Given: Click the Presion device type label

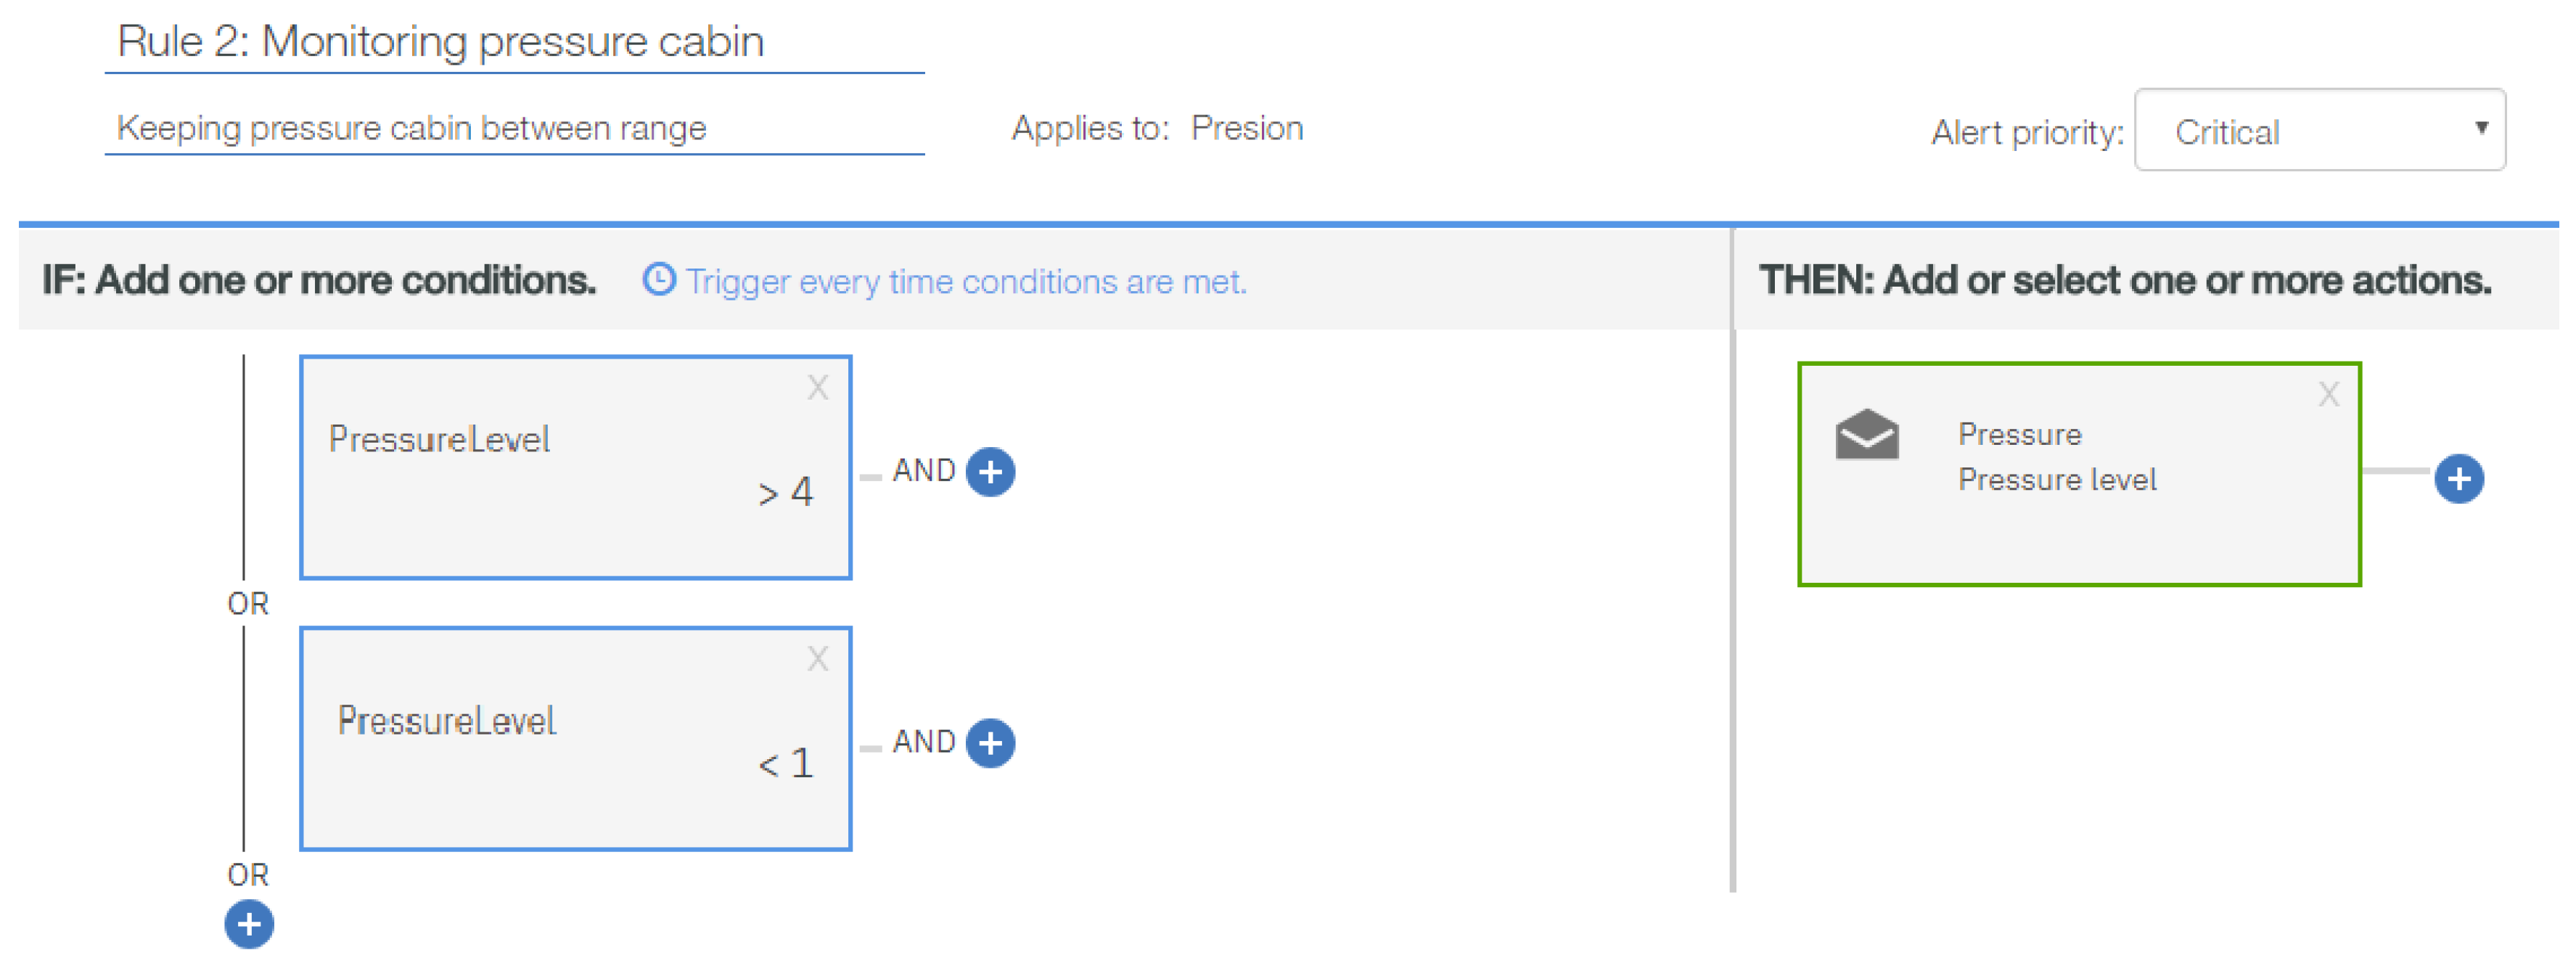Looking at the screenshot, I should click(1246, 128).
